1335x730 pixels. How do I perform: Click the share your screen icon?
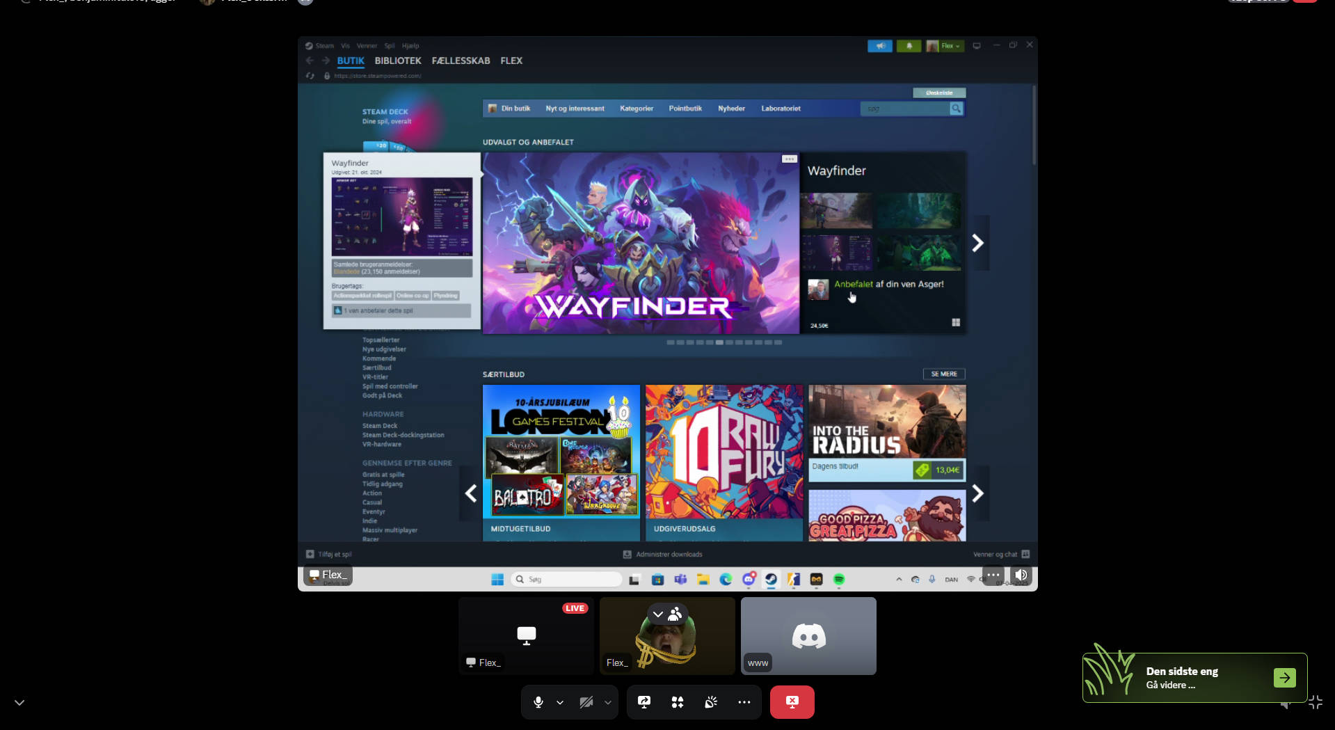point(644,702)
